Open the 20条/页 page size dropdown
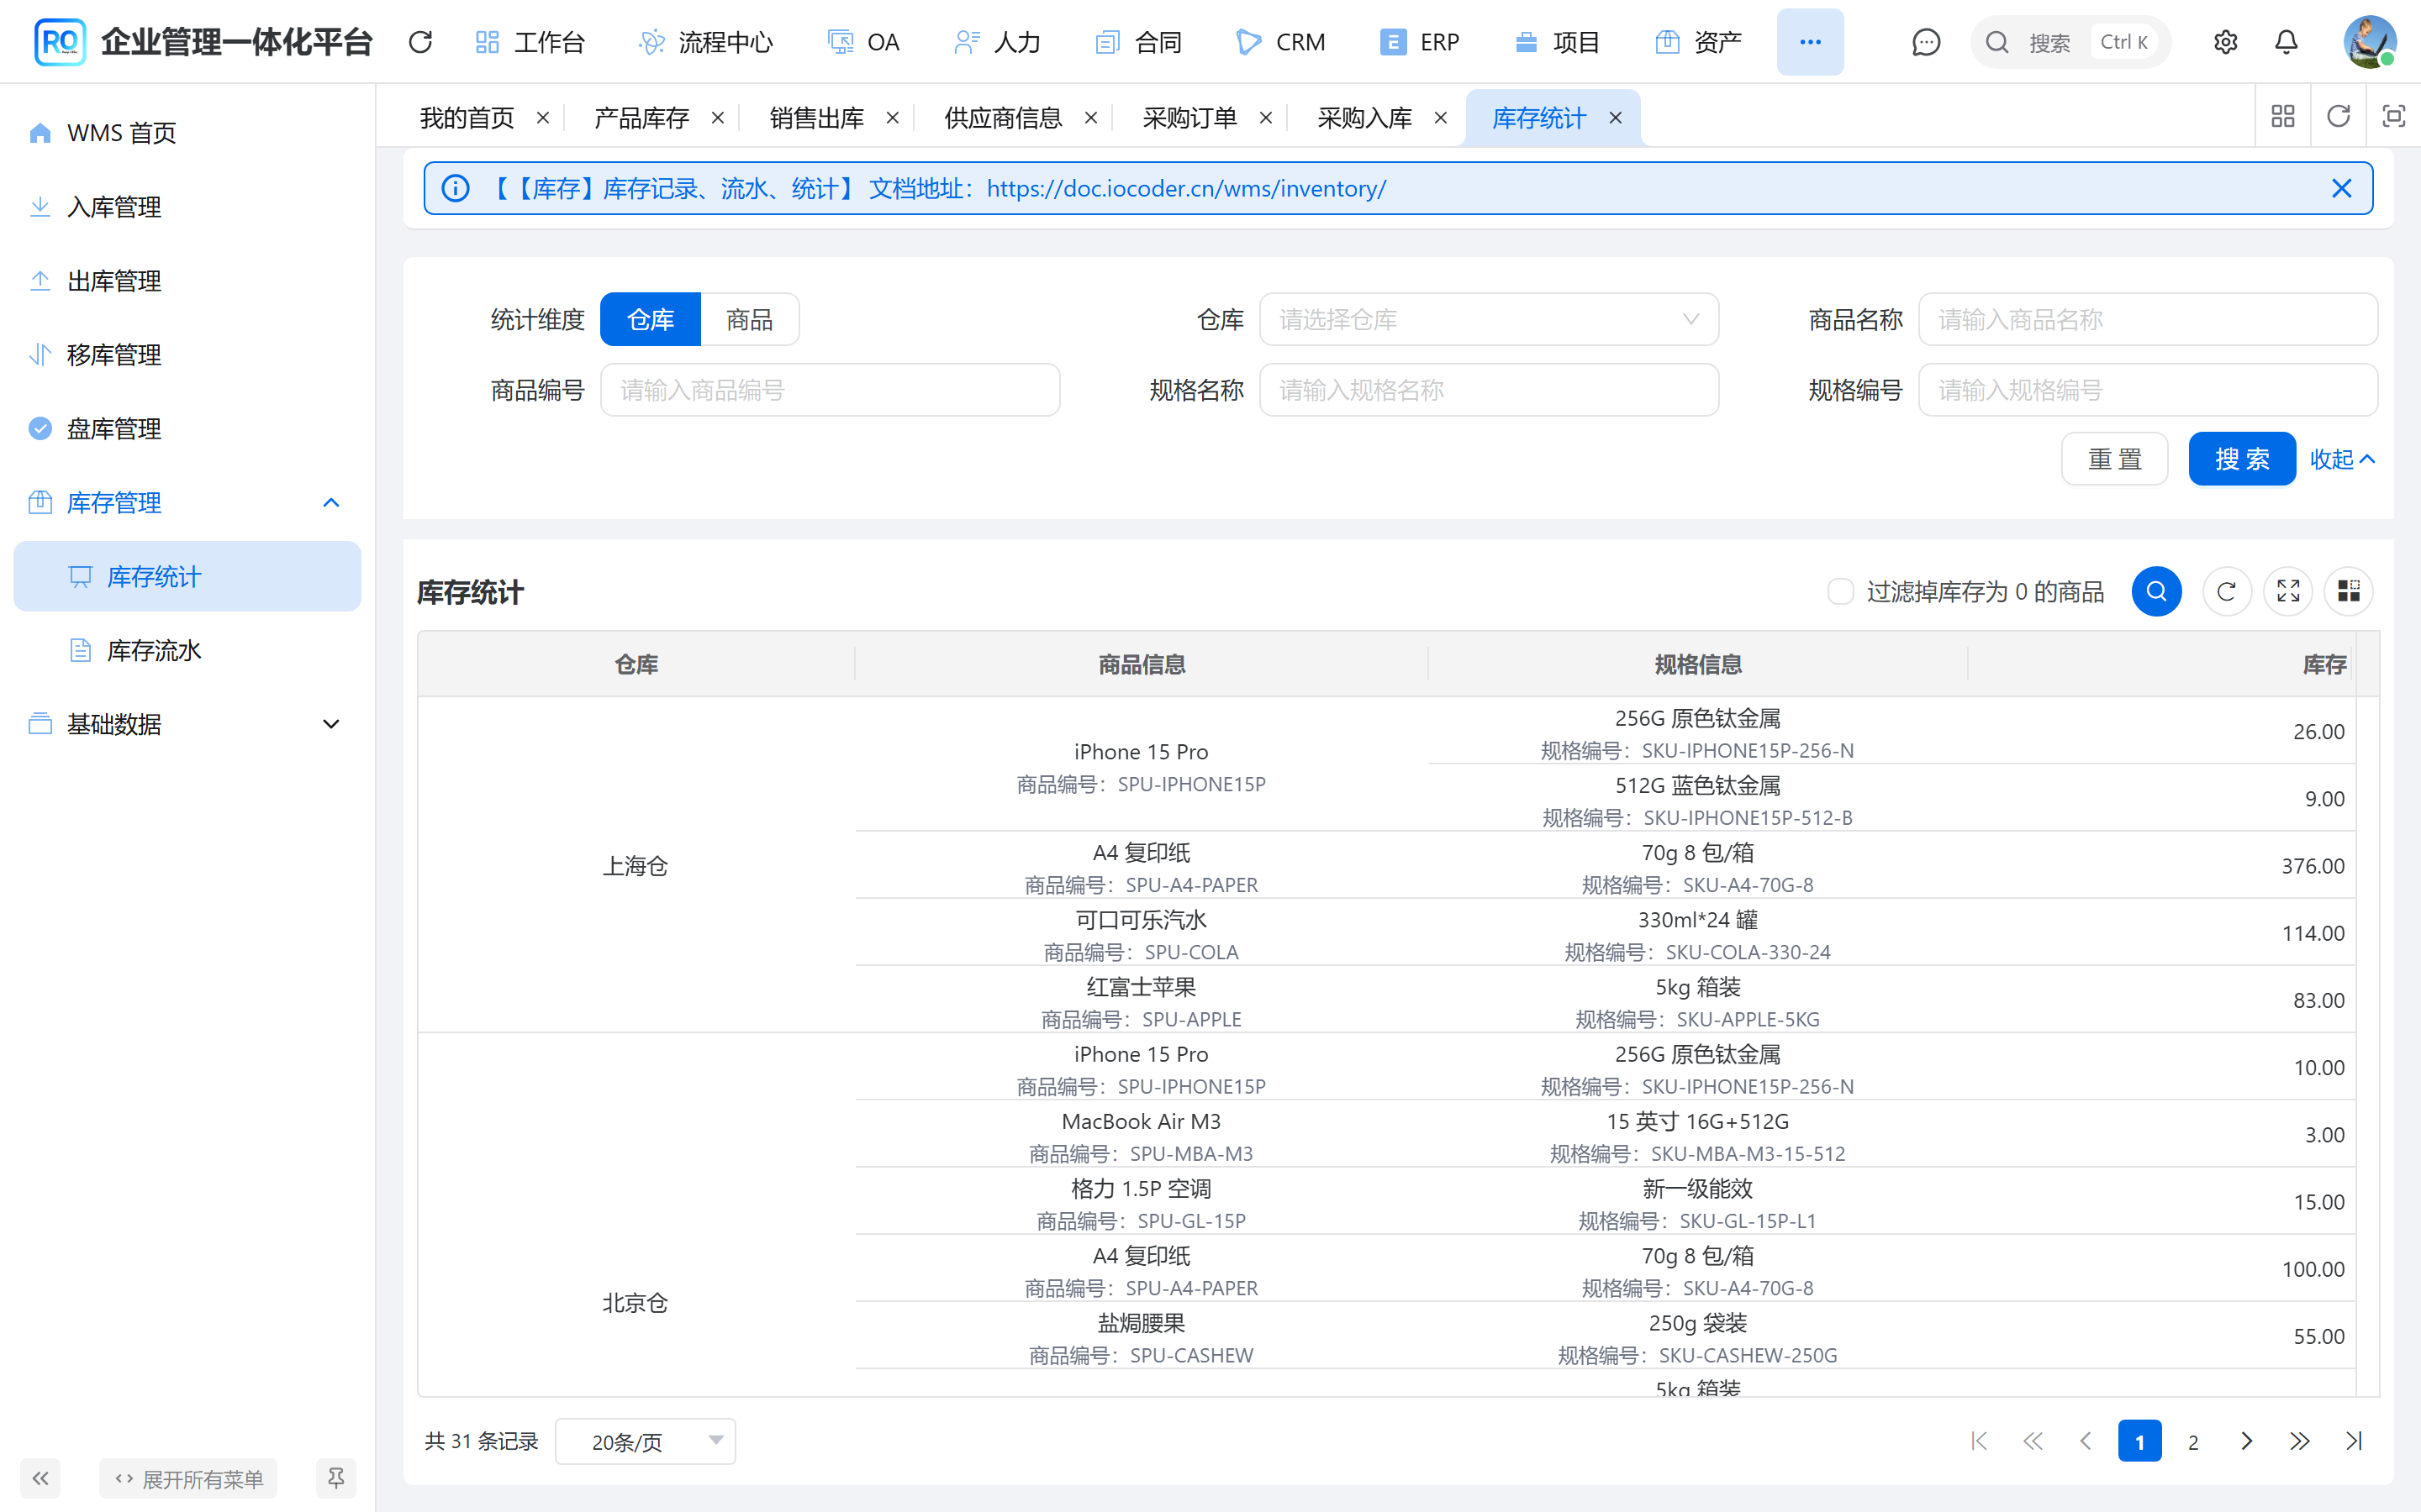The width and height of the screenshot is (2421, 1512). point(646,1441)
